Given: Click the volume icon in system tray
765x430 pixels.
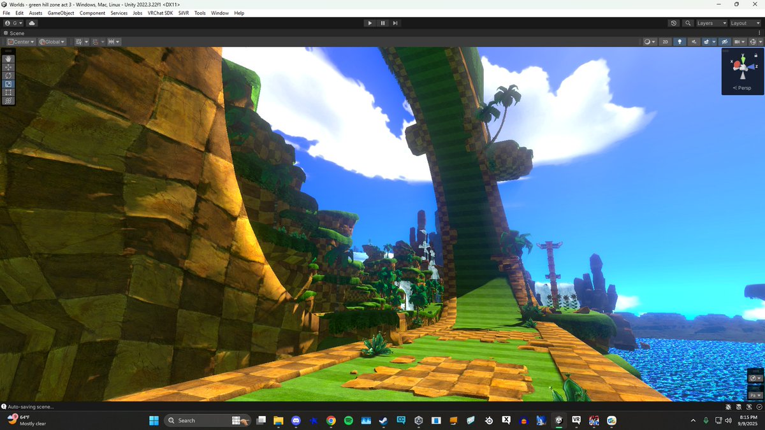Looking at the screenshot, I should tap(729, 420).
